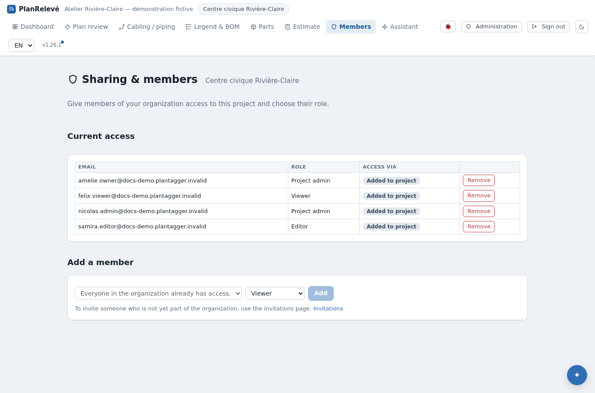The height and width of the screenshot is (393, 595).
Task: Click Sign out
Action: [548, 27]
